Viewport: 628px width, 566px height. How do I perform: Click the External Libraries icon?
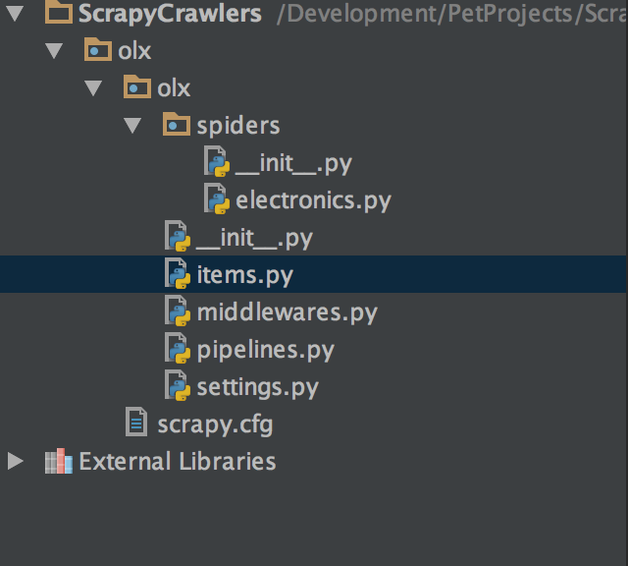[59, 461]
